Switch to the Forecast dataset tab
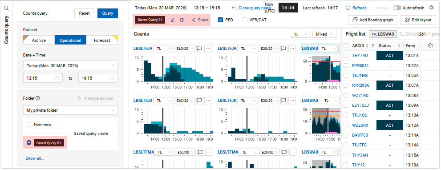Viewport: 441px width, 170px height. point(102,40)
